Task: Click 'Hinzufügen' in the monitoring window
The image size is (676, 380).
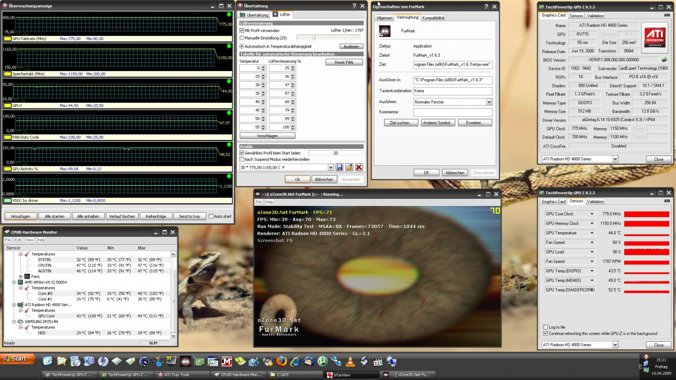Action: [x=21, y=216]
